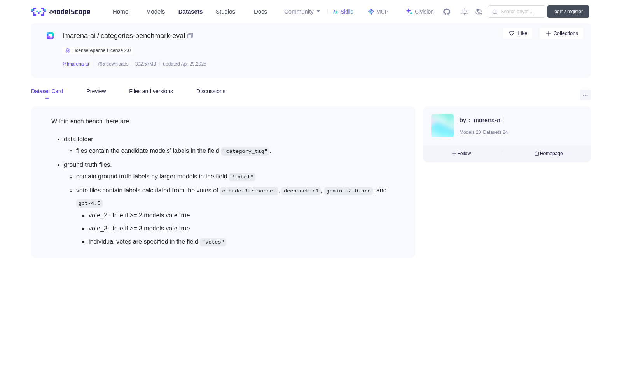This screenshot has height=388, width=622.
Task: Toggle light/dark theme sun icon
Action: pyautogui.click(x=465, y=12)
